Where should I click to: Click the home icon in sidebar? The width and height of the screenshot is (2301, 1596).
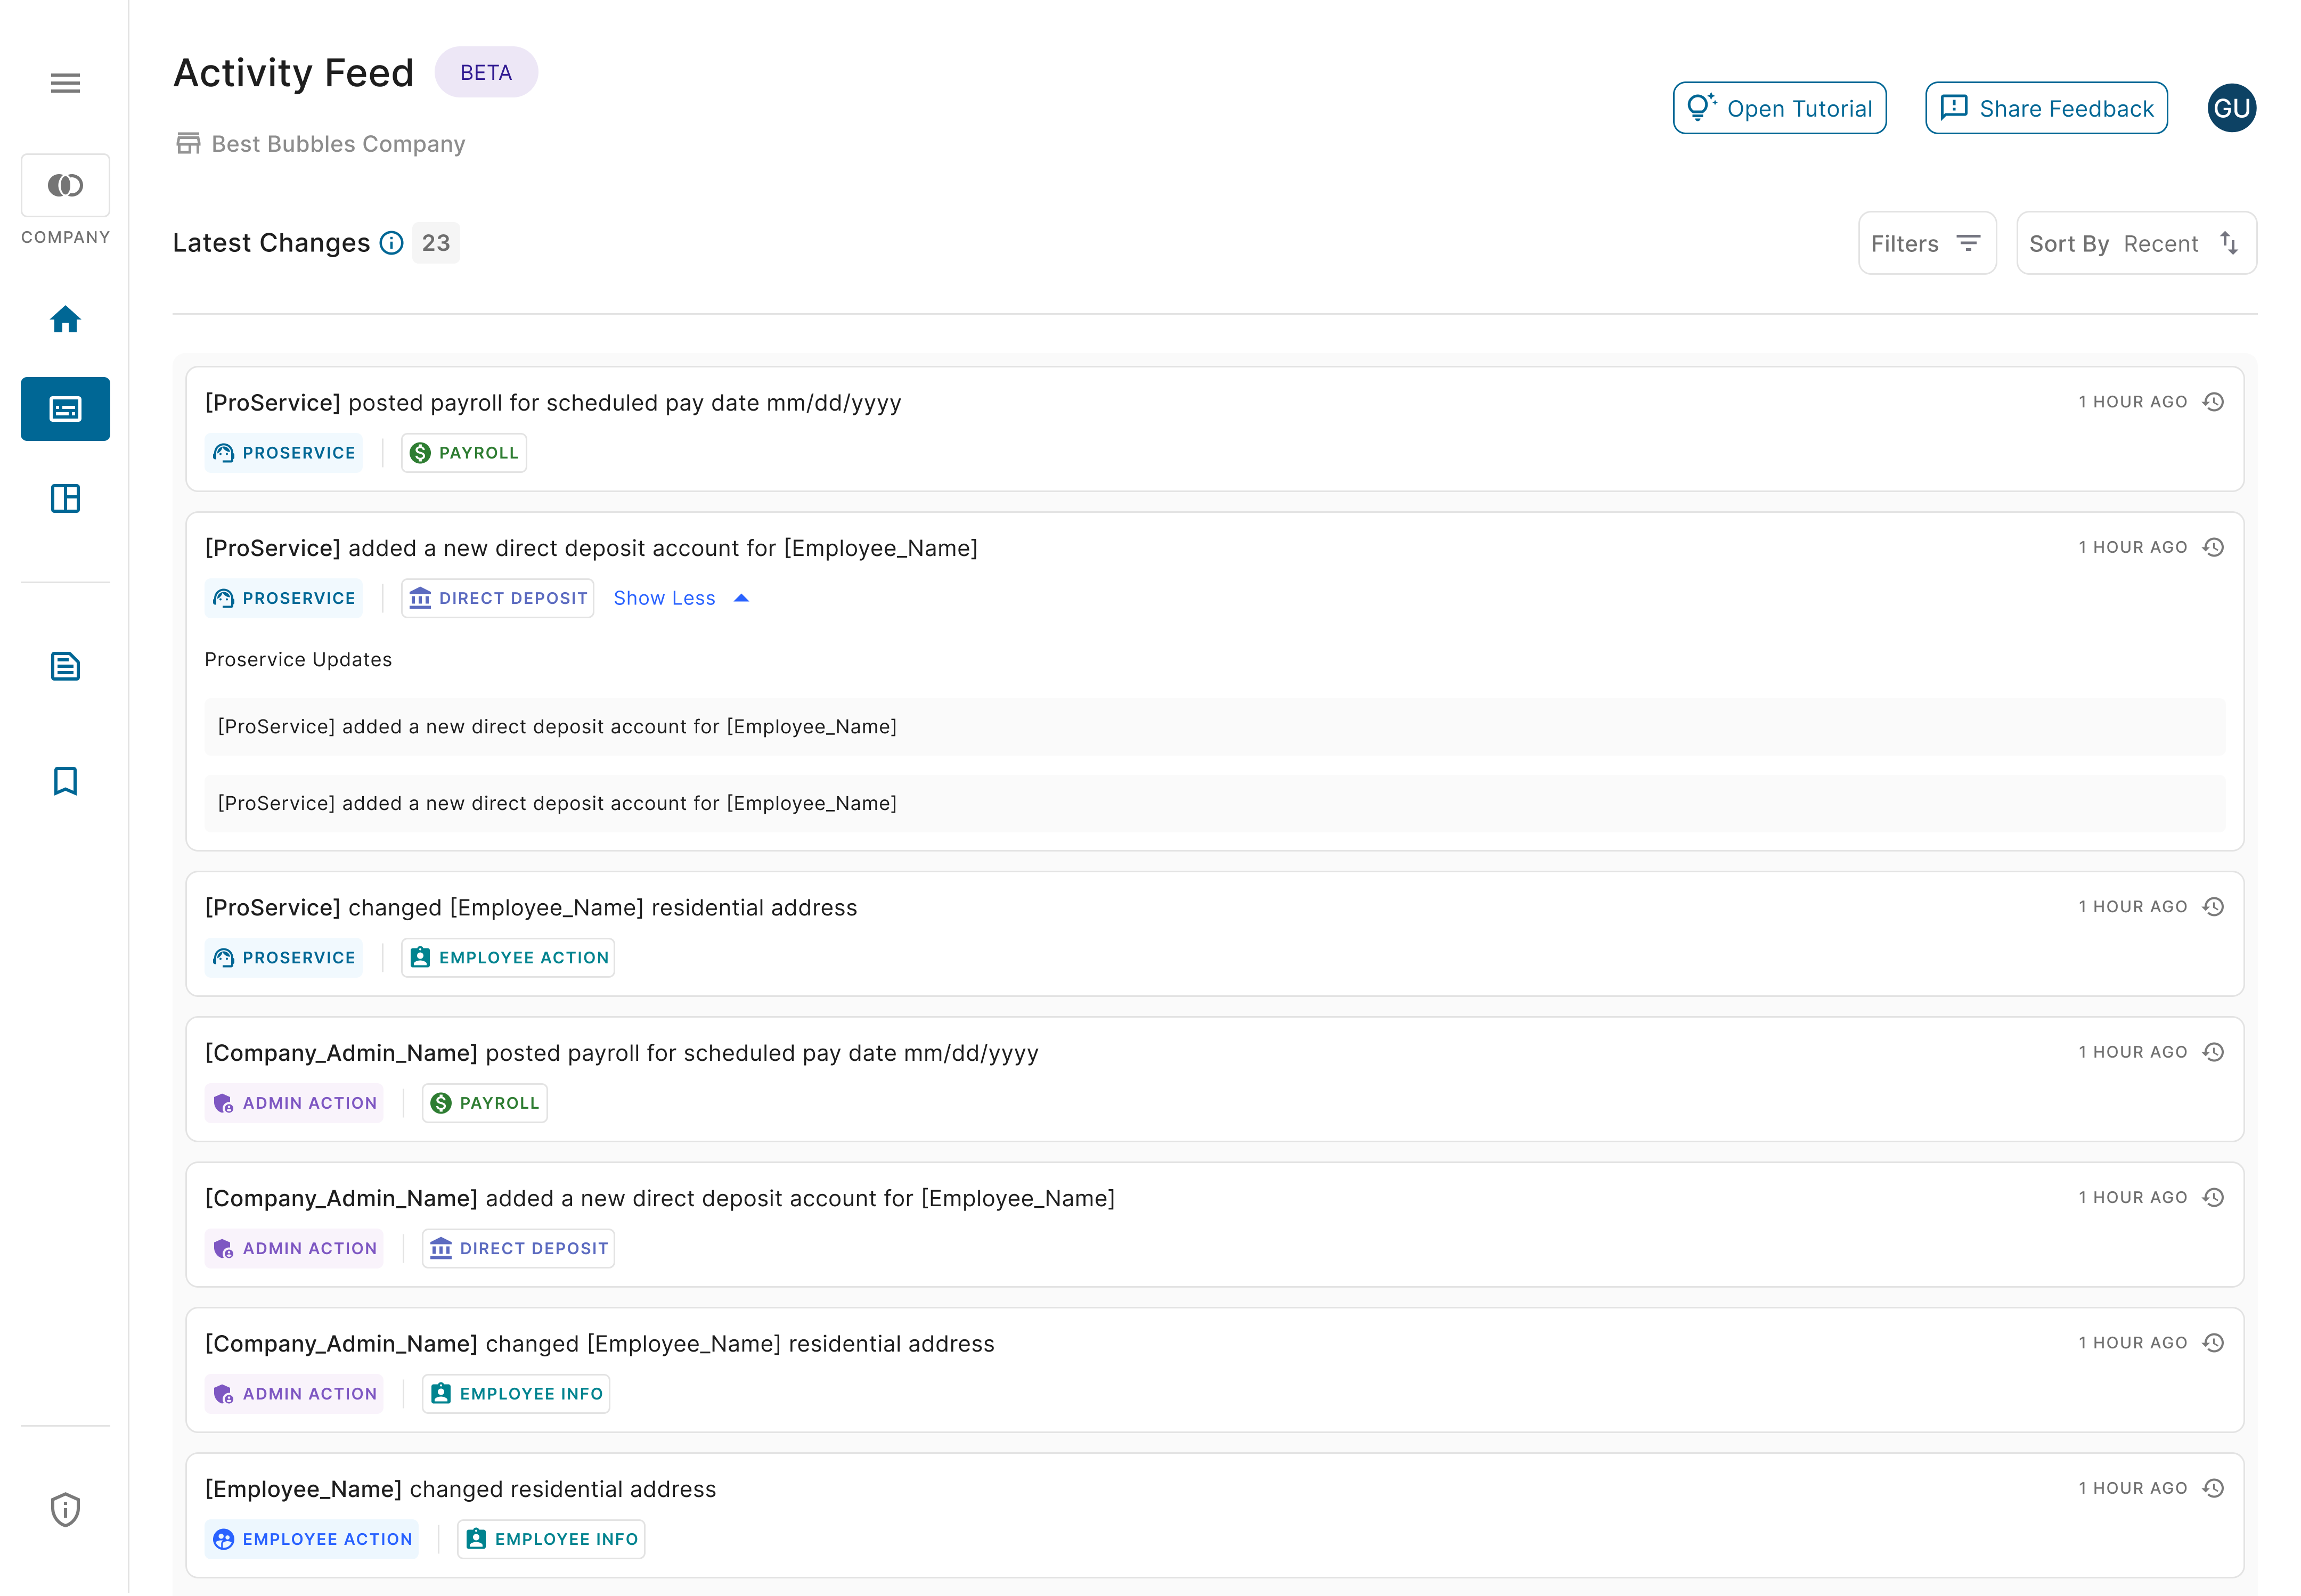(x=65, y=320)
